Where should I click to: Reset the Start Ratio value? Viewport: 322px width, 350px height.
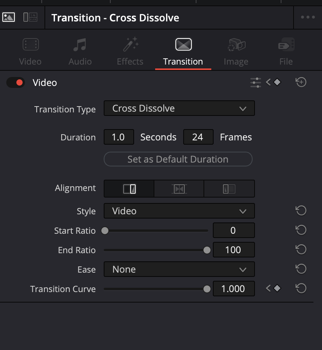[301, 230]
